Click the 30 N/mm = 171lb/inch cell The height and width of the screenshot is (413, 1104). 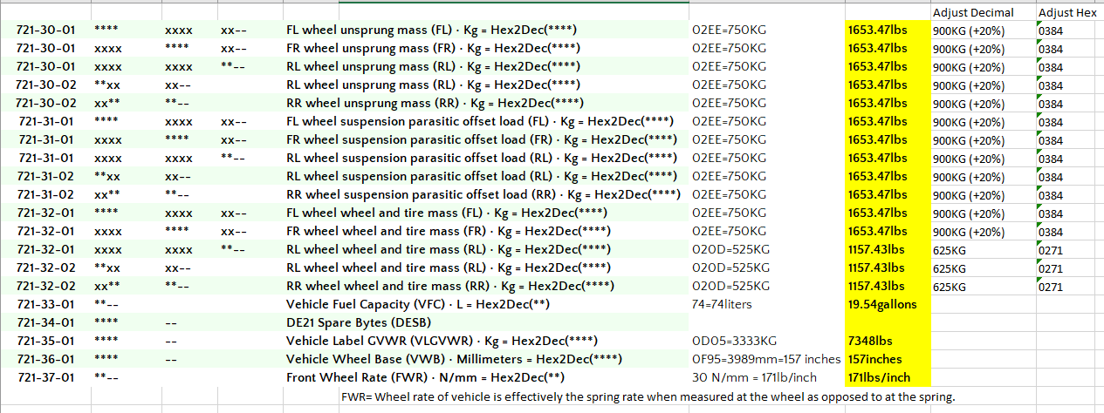click(x=751, y=377)
